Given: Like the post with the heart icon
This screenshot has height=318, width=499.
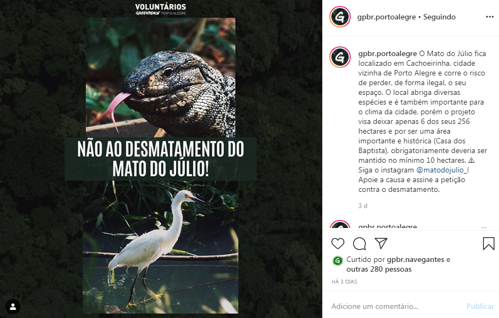Looking at the screenshot, I should pos(338,244).
